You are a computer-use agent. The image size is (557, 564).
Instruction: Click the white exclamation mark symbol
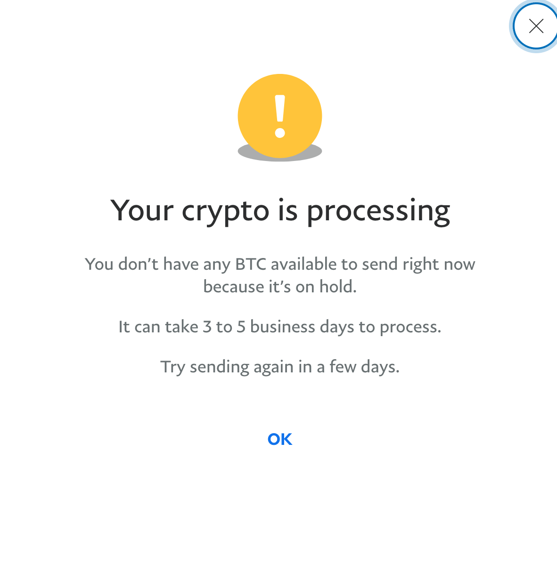click(x=280, y=116)
